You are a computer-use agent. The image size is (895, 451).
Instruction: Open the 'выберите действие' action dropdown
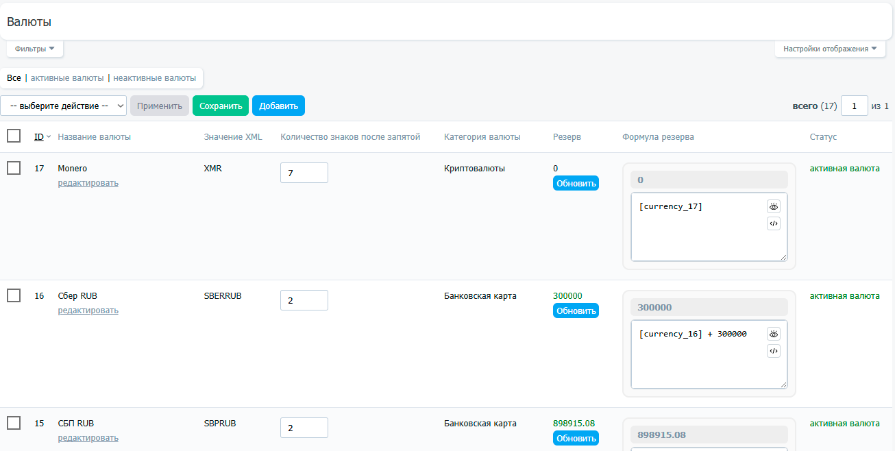click(x=64, y=106)
